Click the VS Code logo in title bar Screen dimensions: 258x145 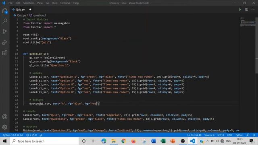pos(4,3)
